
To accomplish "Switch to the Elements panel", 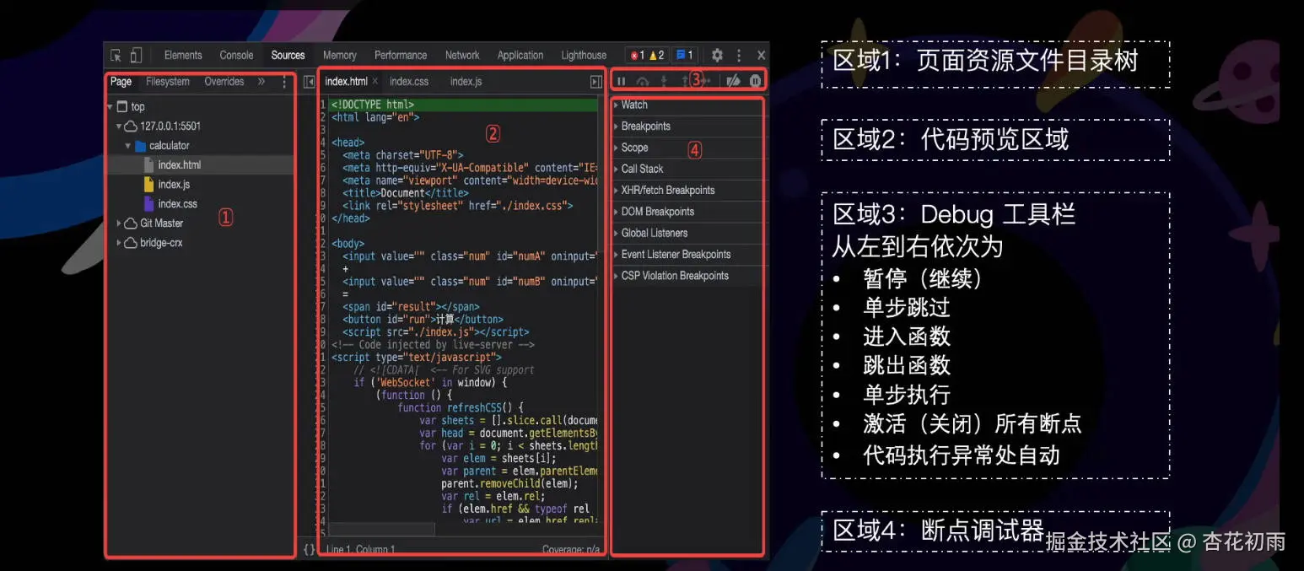I will coord(183,56).
